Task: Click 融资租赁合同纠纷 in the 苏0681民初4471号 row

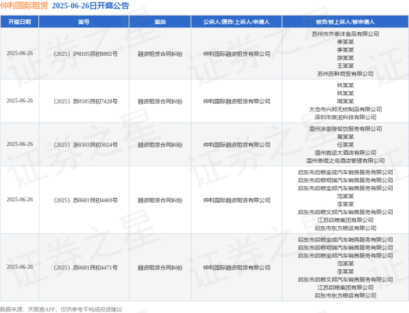Action: pyautogui.click(x=160, y=267)
